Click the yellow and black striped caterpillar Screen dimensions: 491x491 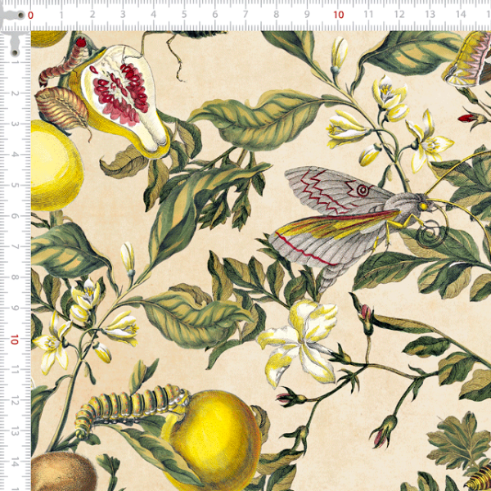coord(131,407)
